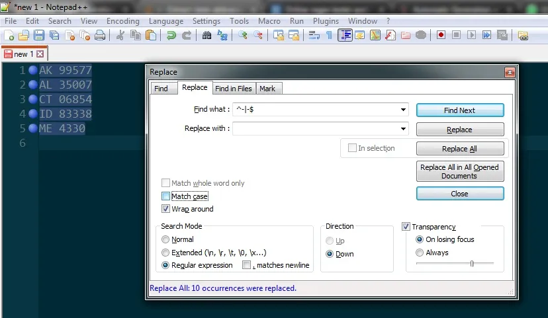Create a new file with New toolbar icon
This screenshot has width=548, height=318.
tap(9, 35)
